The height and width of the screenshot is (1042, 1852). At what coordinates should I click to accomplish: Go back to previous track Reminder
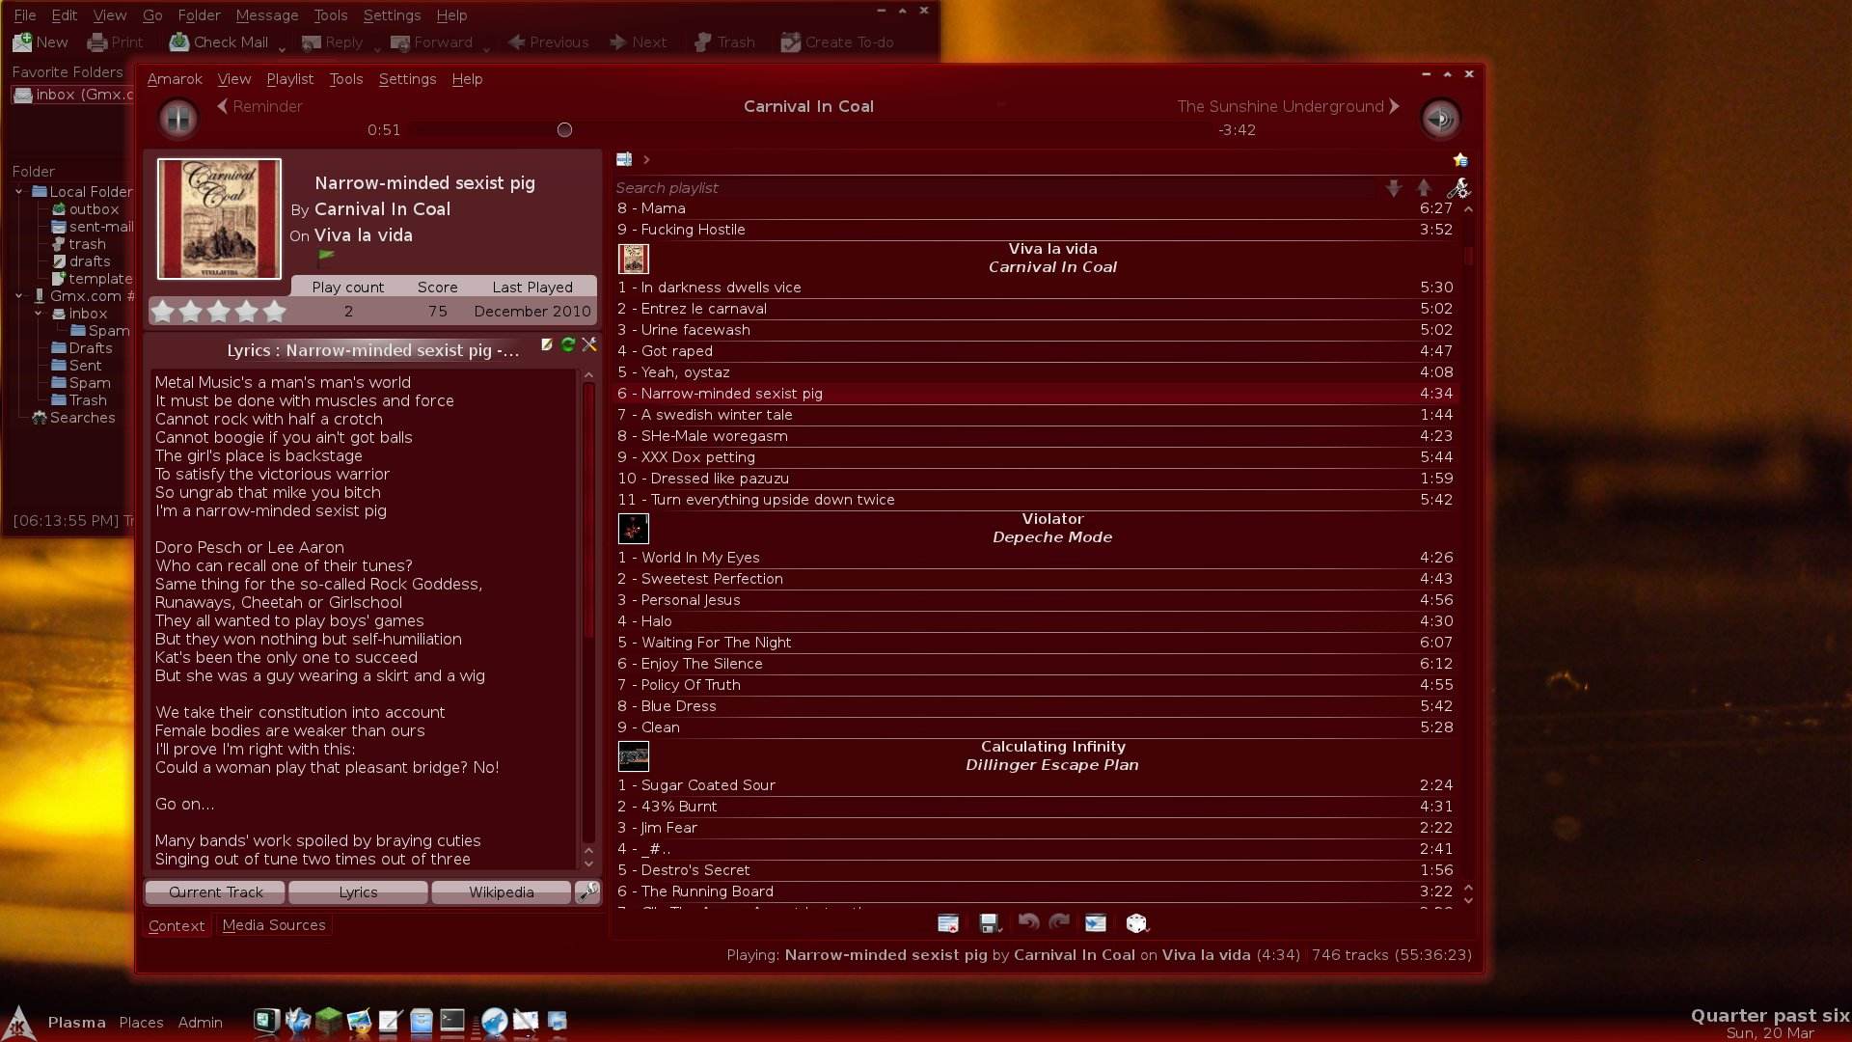click(259, 106)
